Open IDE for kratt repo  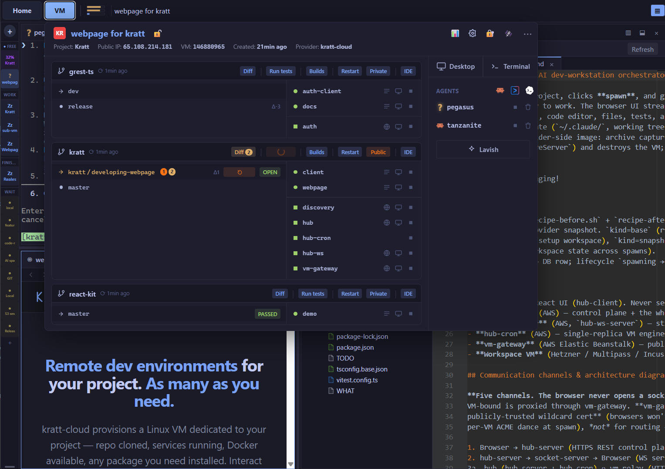(408, 152)
